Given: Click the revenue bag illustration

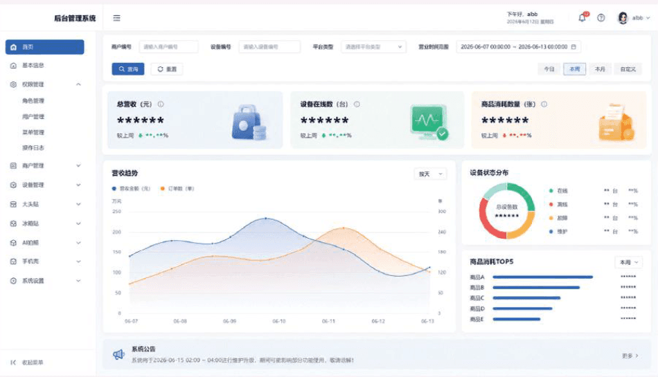Looking at the screenshot, I should tap(249, 122).
